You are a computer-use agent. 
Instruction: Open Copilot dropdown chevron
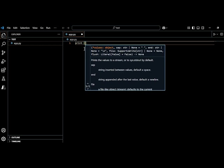[167, 28]
